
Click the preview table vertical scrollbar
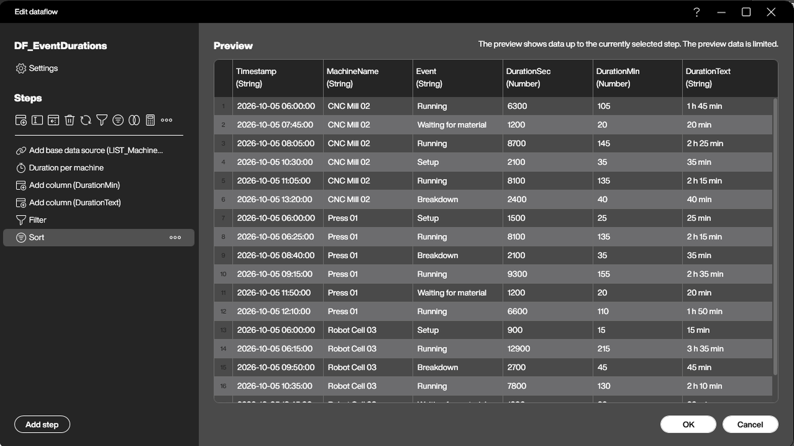coord(775,236)
